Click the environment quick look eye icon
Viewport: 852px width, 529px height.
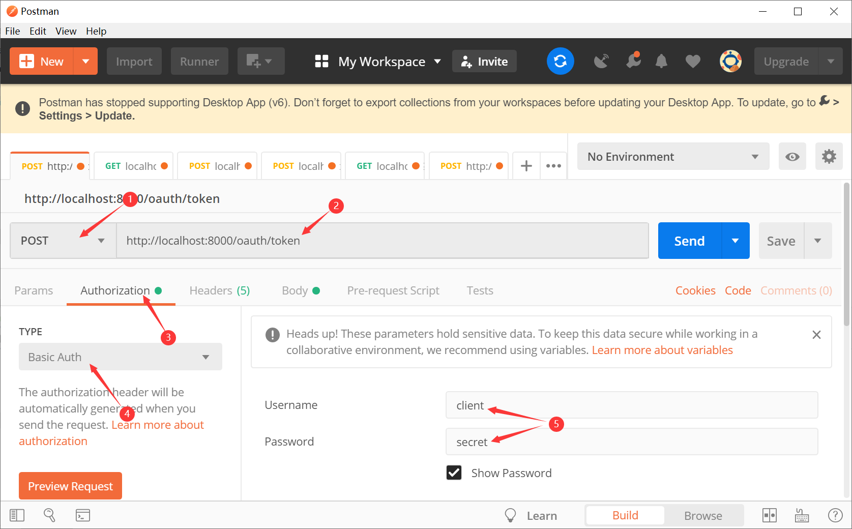pyautogui.click(x=792, y=157)
